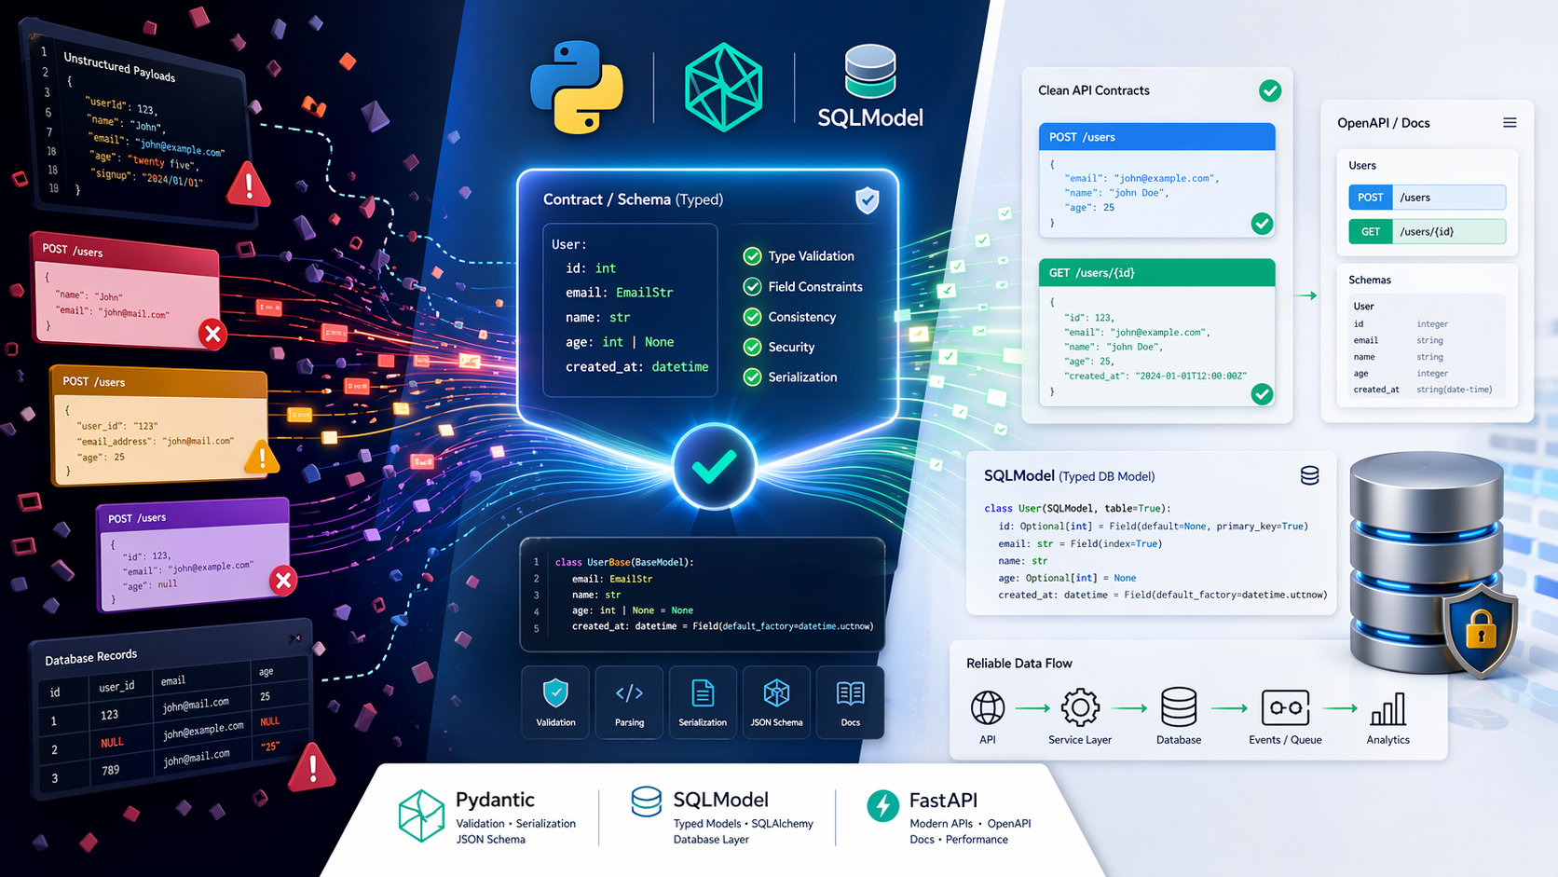The width and height of the screenshot is (1558, 877).
Task: Click the Pydantic logo in bottom banner
Action: (x=421, y=815)
